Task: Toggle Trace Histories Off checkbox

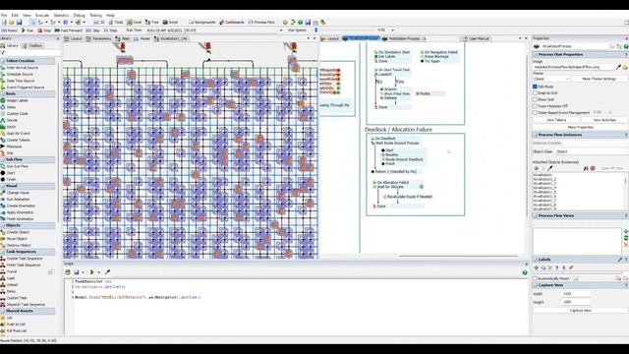Action: coord(535,106)
